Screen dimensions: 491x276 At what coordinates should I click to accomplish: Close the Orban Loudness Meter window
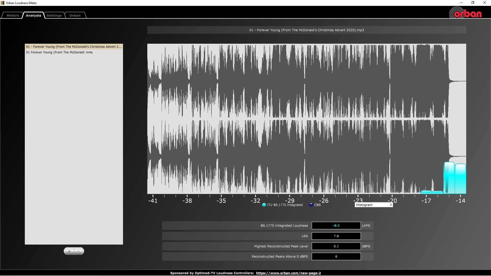[484, 3]
